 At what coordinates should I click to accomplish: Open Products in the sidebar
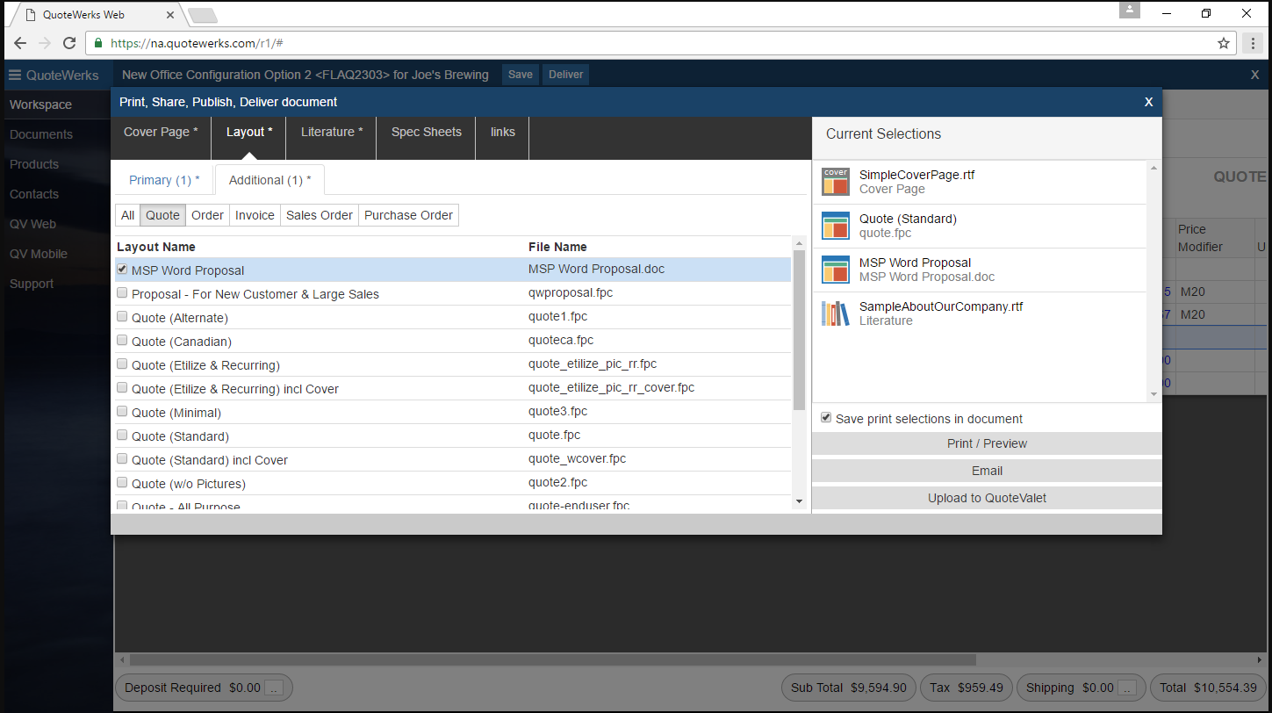pos(34,164)
